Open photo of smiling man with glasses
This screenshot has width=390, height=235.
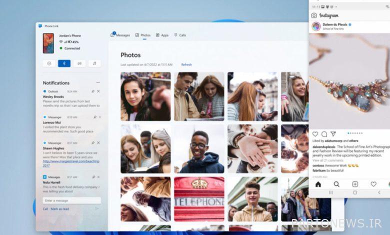(x=199, y=148)
